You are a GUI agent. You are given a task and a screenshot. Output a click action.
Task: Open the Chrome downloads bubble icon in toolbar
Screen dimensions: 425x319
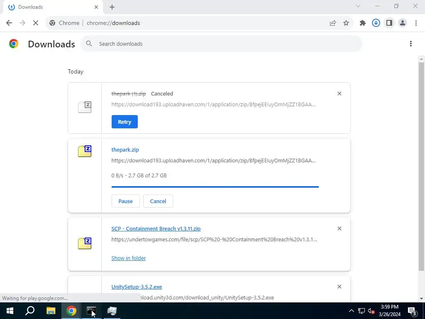coord(376,23)
